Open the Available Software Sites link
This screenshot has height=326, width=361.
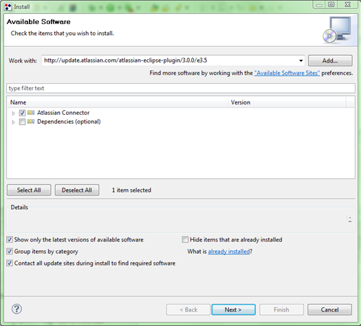click(287, 73)
